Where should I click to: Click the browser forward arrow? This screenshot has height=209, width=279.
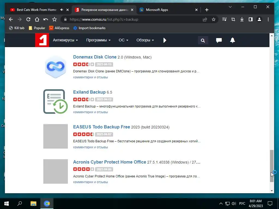(x=20, y=19)
